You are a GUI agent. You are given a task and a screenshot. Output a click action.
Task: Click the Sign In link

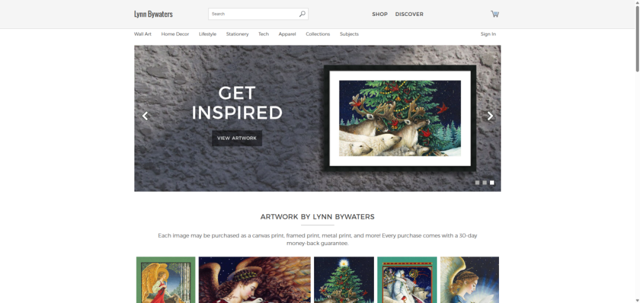[488, 34]
